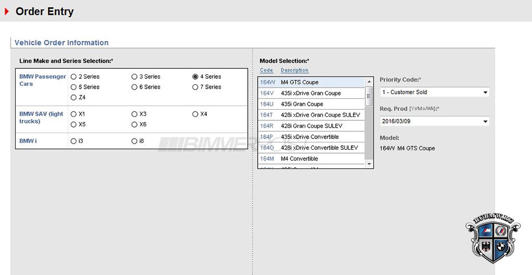Sort model list by Code
Screen dimensions: 532x275
(267, 70)
